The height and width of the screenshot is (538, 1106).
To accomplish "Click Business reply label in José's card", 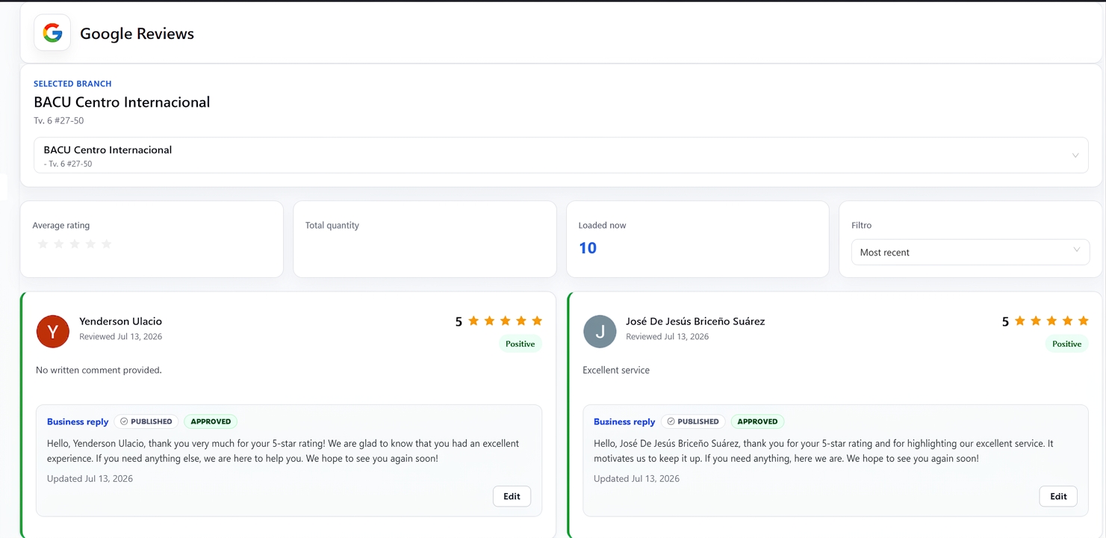I will pyautogui.click(x=624, y=421).
